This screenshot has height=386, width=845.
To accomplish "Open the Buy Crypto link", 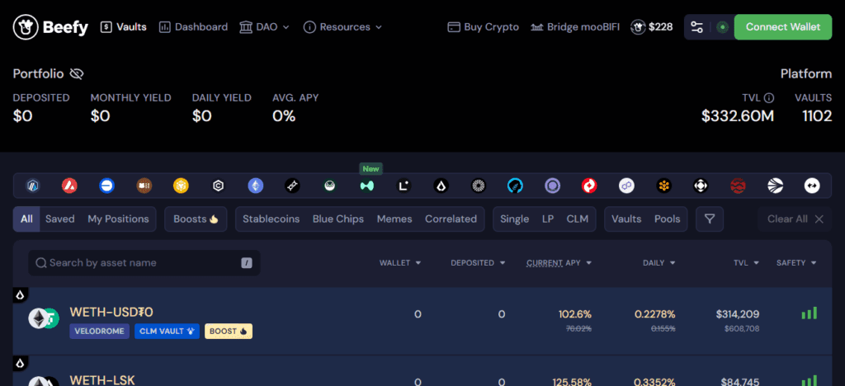I will click(484, 27).
